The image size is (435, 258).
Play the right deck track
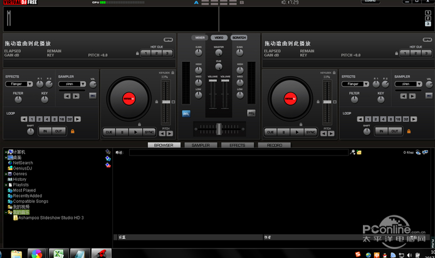coord(297,132)
